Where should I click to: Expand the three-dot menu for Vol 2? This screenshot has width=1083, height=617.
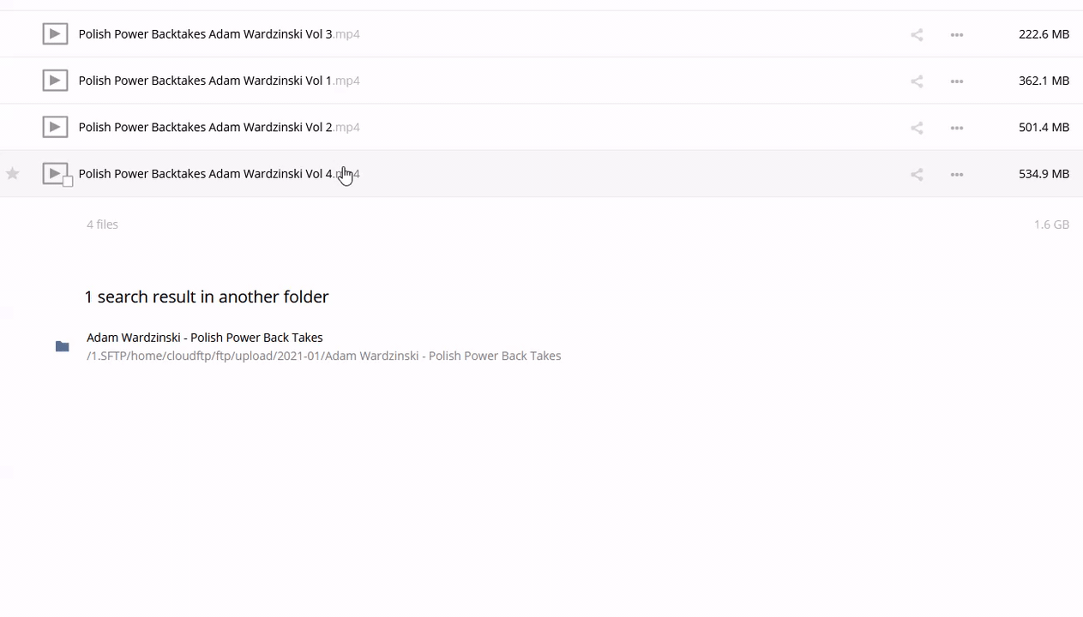957,128
